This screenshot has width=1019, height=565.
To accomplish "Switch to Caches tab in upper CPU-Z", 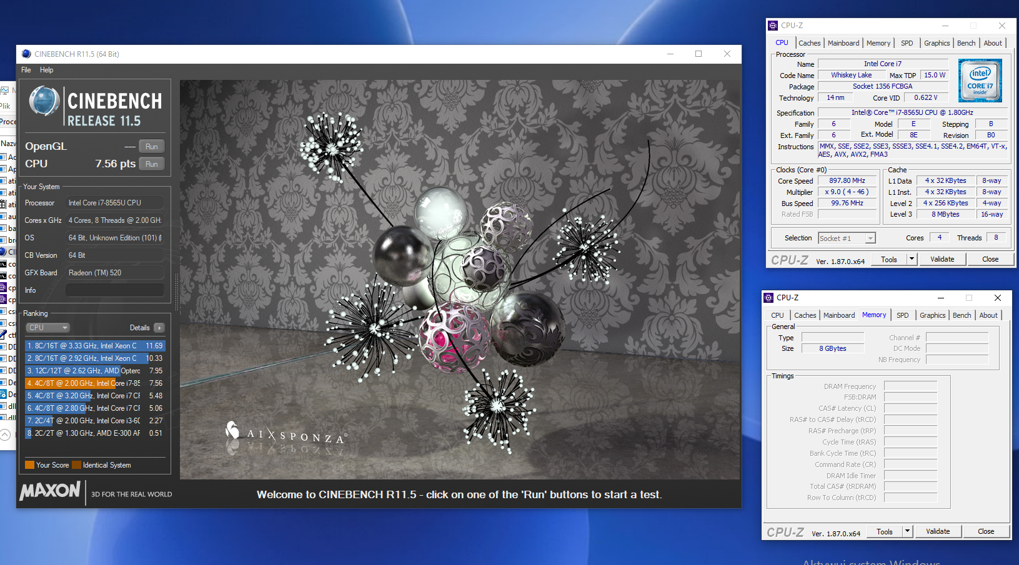I will [809, 43].
